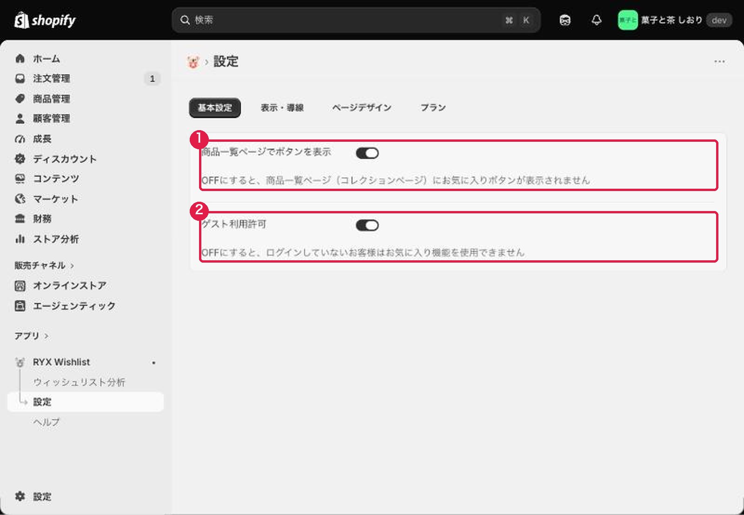Open 菓子と茶 しおり store account menu
Viewport: 744px width, 515px height.
(675, 20)
